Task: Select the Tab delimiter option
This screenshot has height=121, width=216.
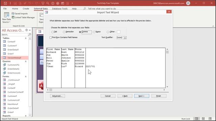Action: click(53, 32)
